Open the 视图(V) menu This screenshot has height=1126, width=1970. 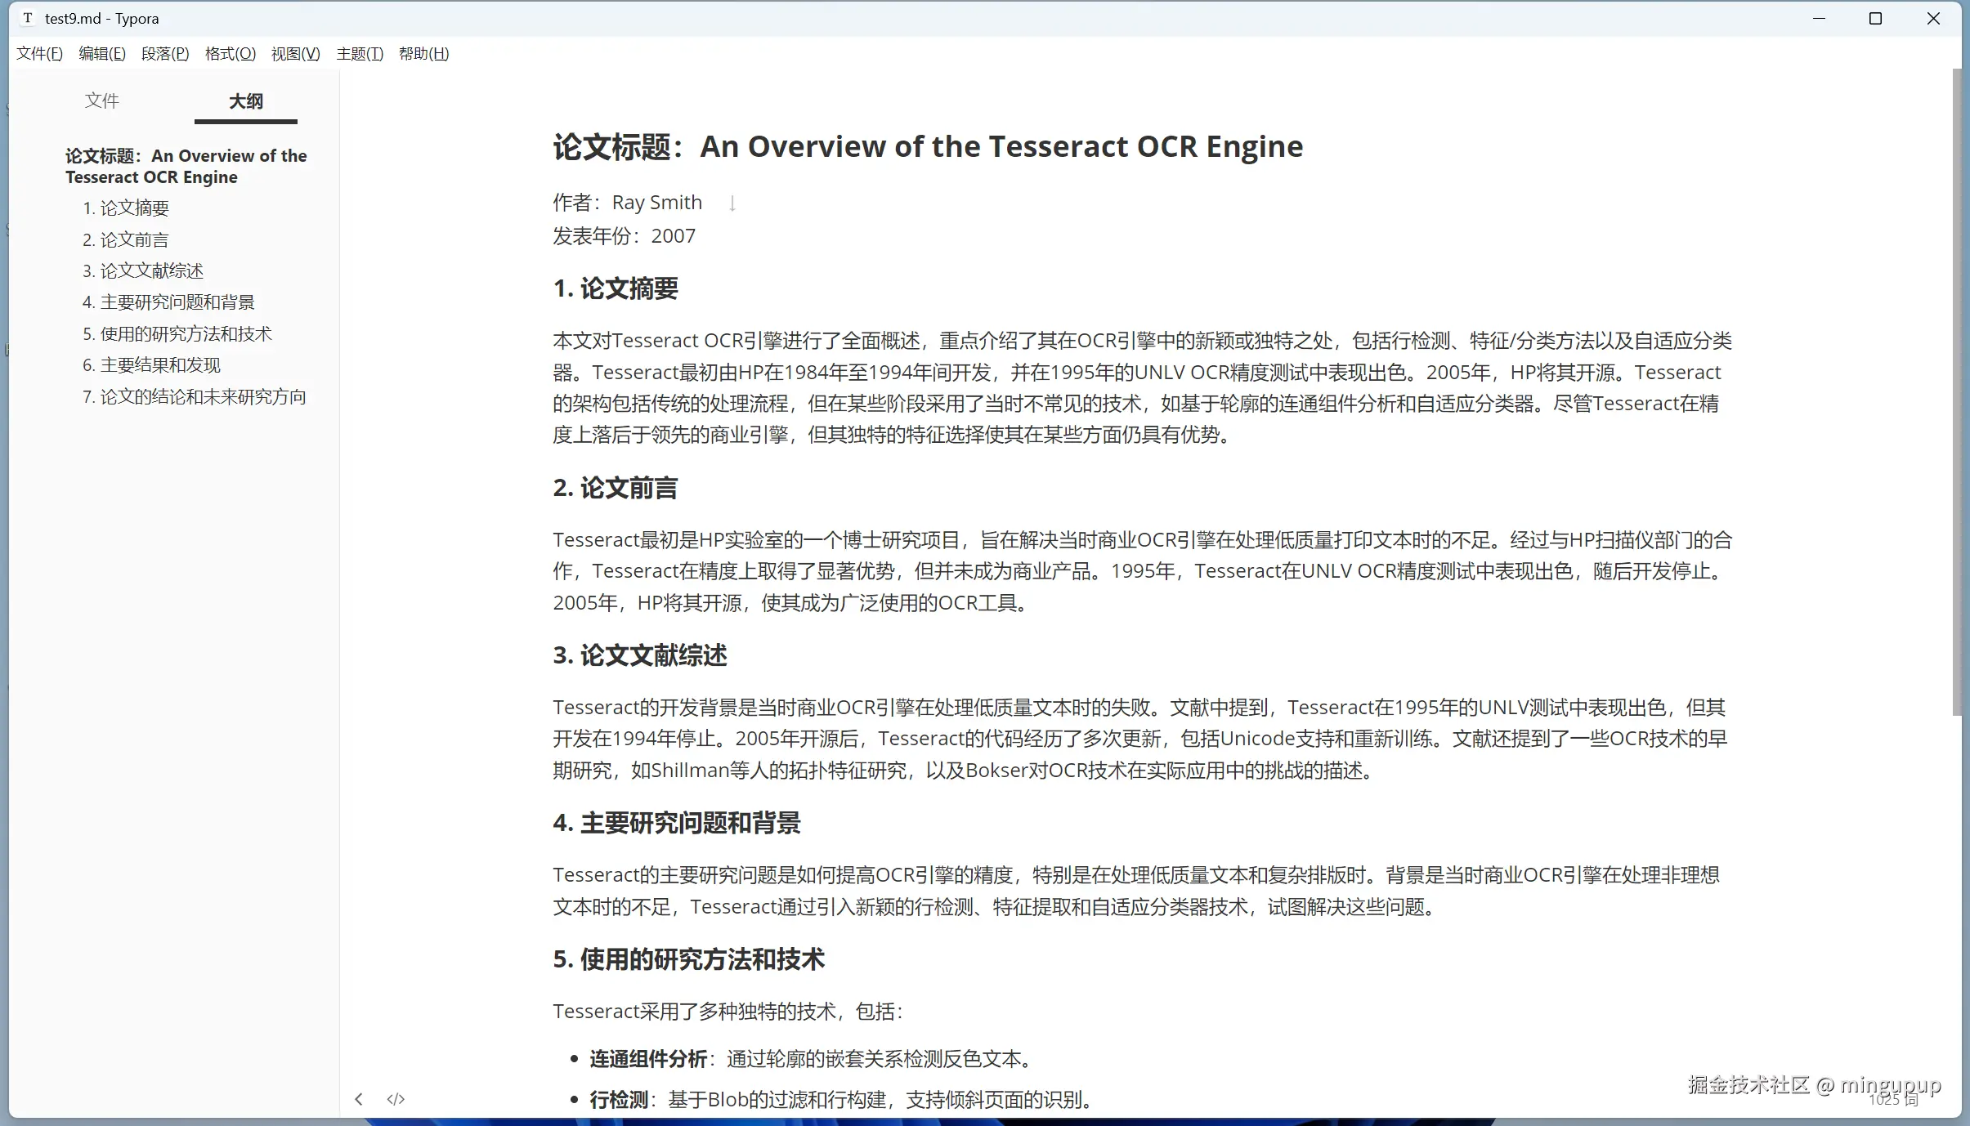295,54
